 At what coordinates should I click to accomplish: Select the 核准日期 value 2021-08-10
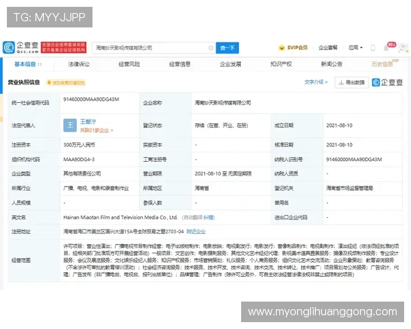click(339, 145)
